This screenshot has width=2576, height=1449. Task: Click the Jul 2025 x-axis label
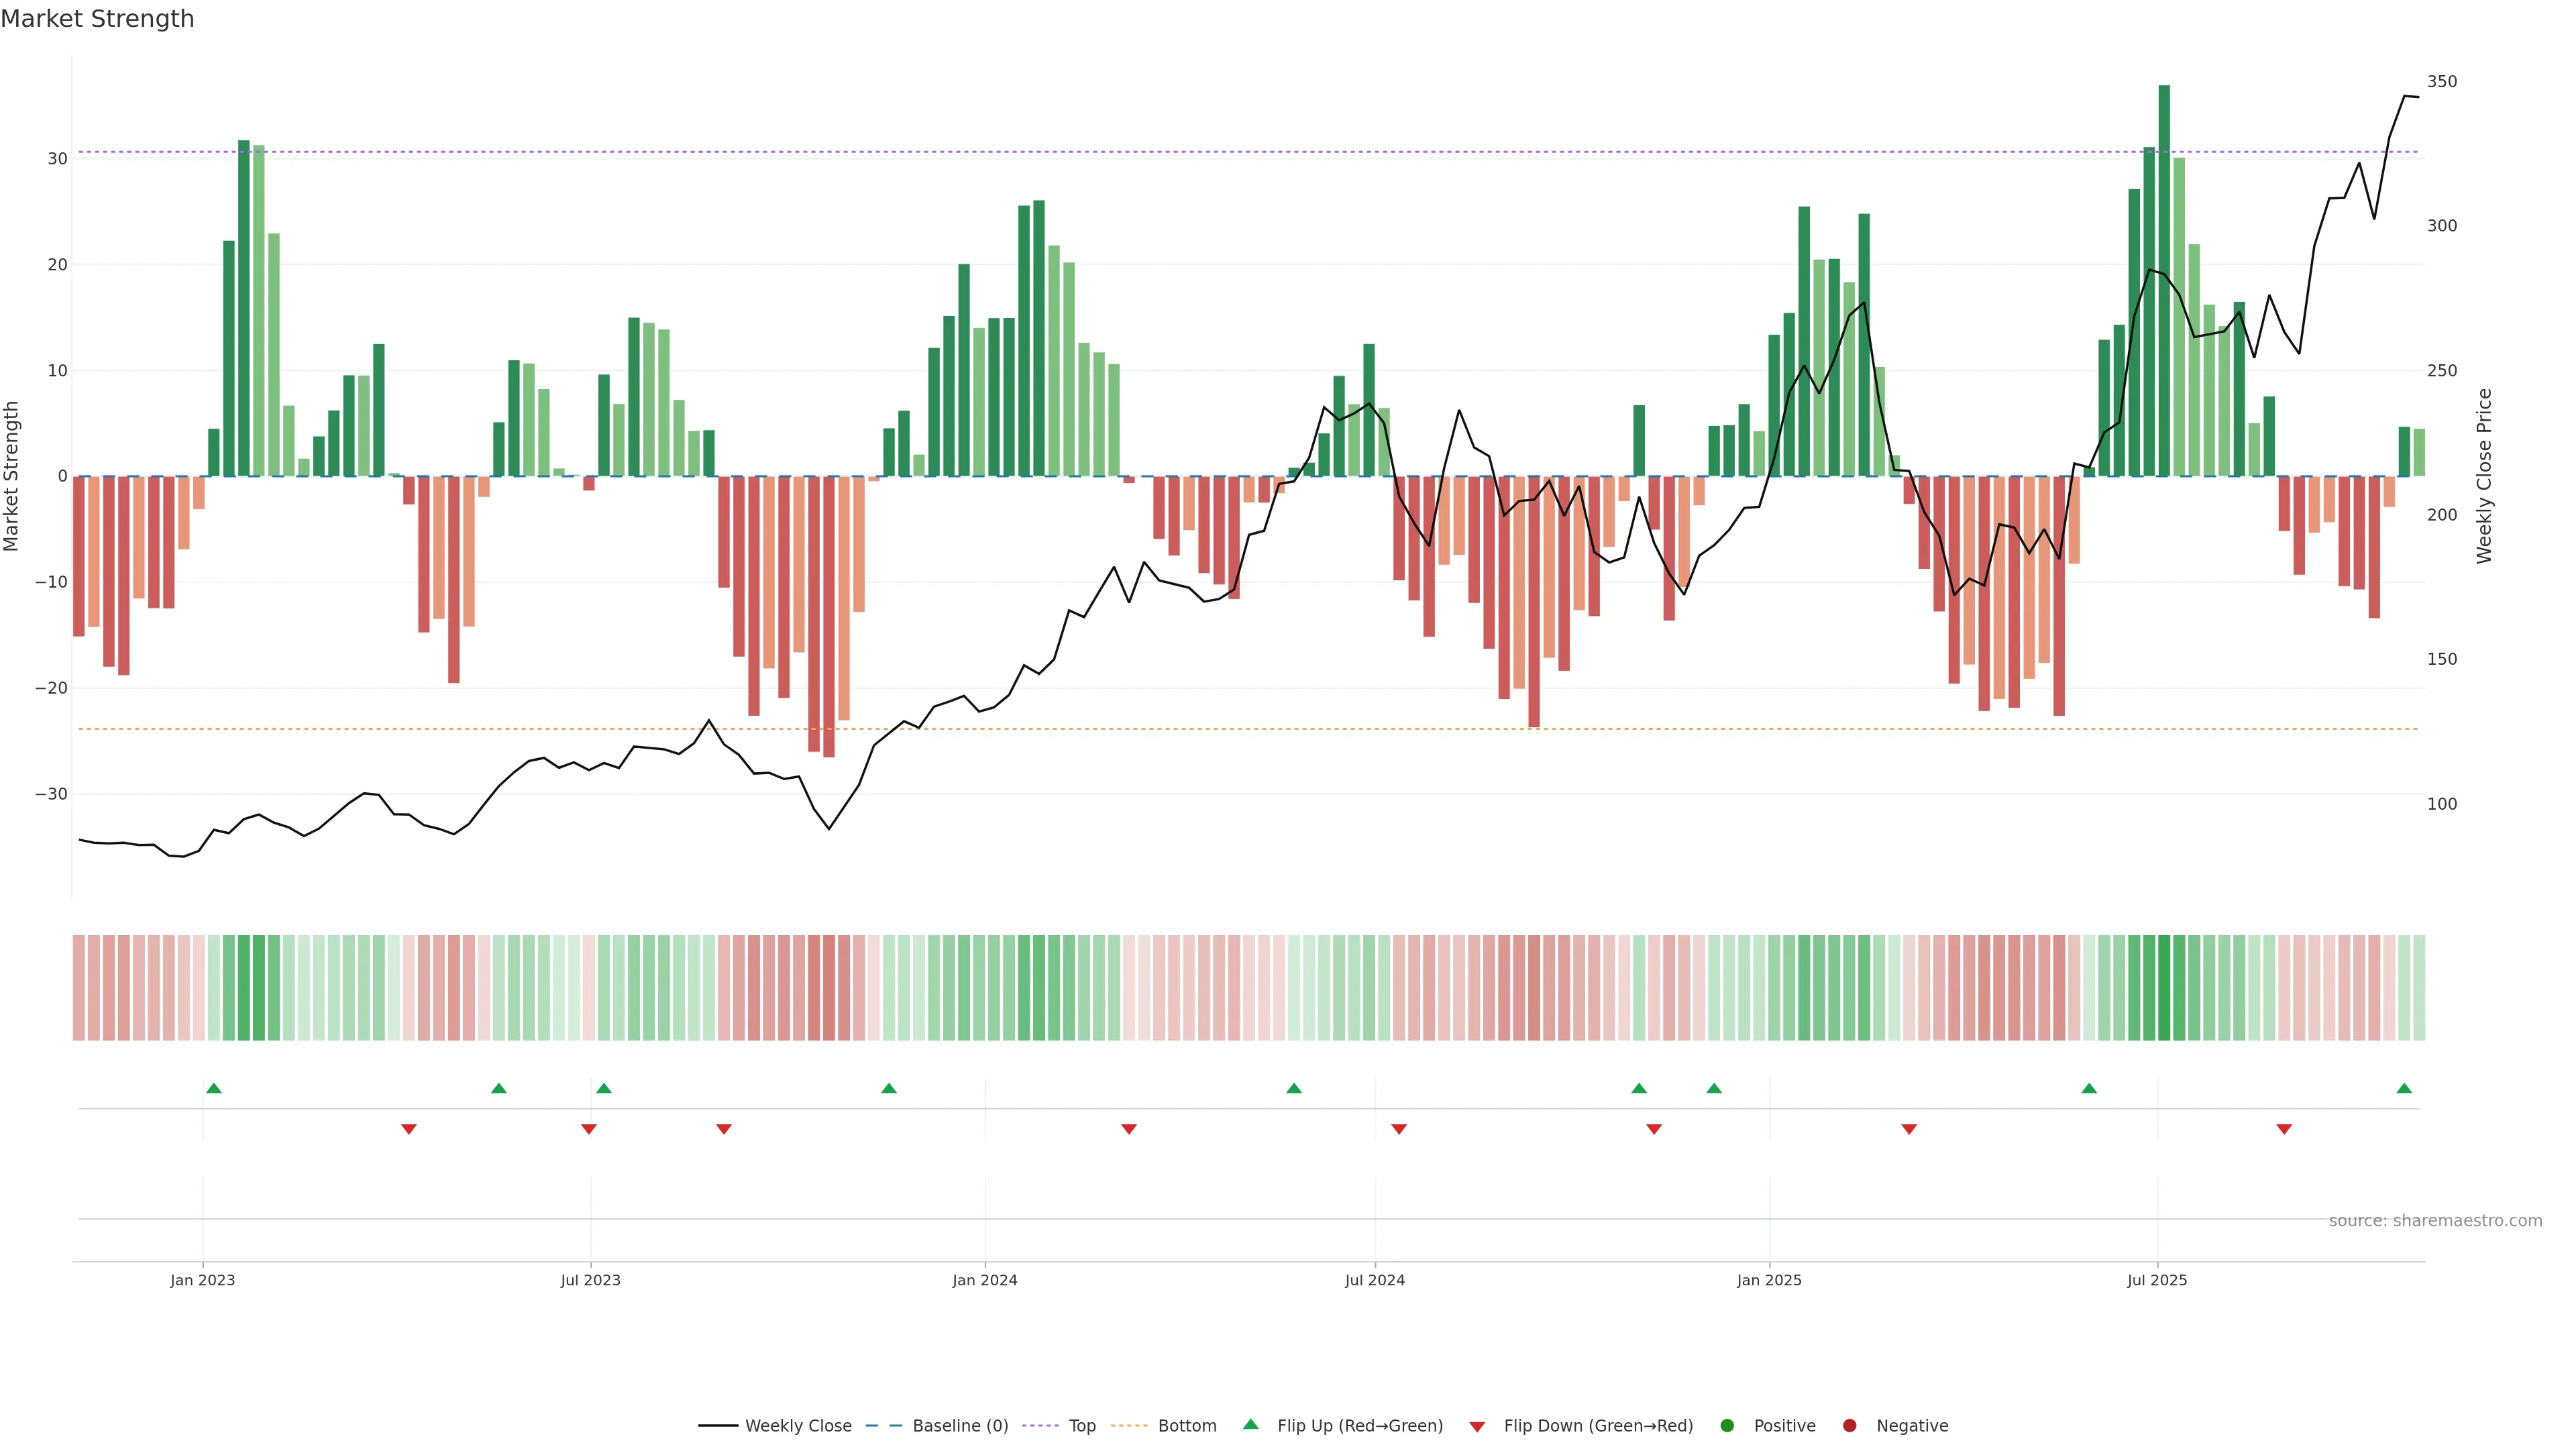2157,1280
